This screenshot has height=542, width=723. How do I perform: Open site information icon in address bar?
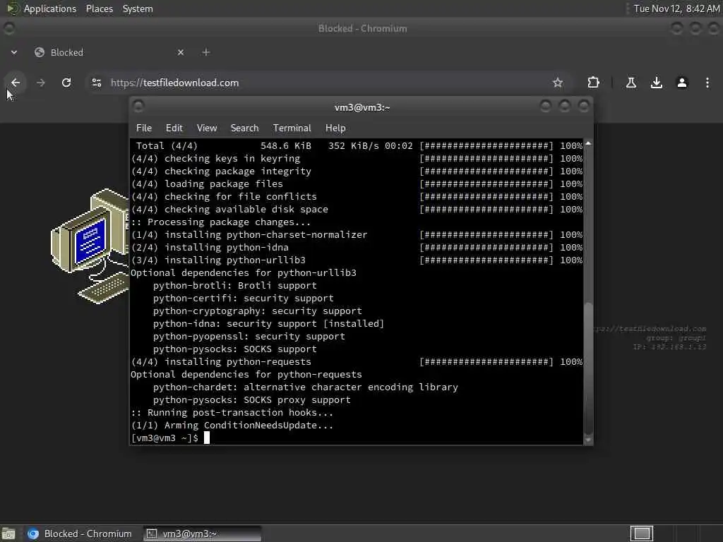tap(96, 83)
